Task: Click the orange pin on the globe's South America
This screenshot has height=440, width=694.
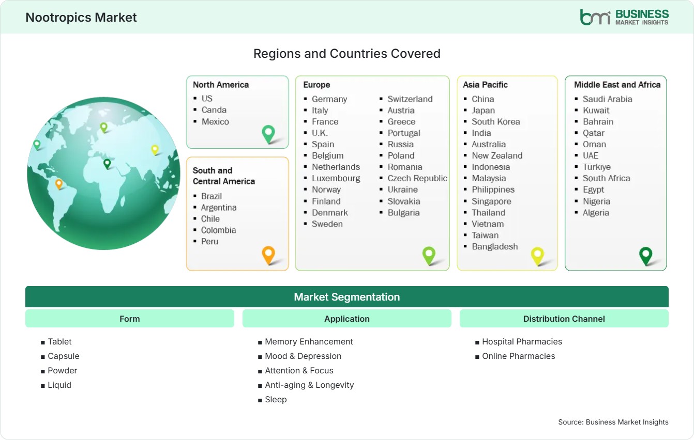Action: coord(59,184)
